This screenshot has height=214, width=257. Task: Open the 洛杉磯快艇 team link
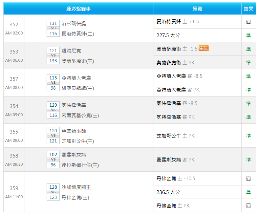coord(74,23)
